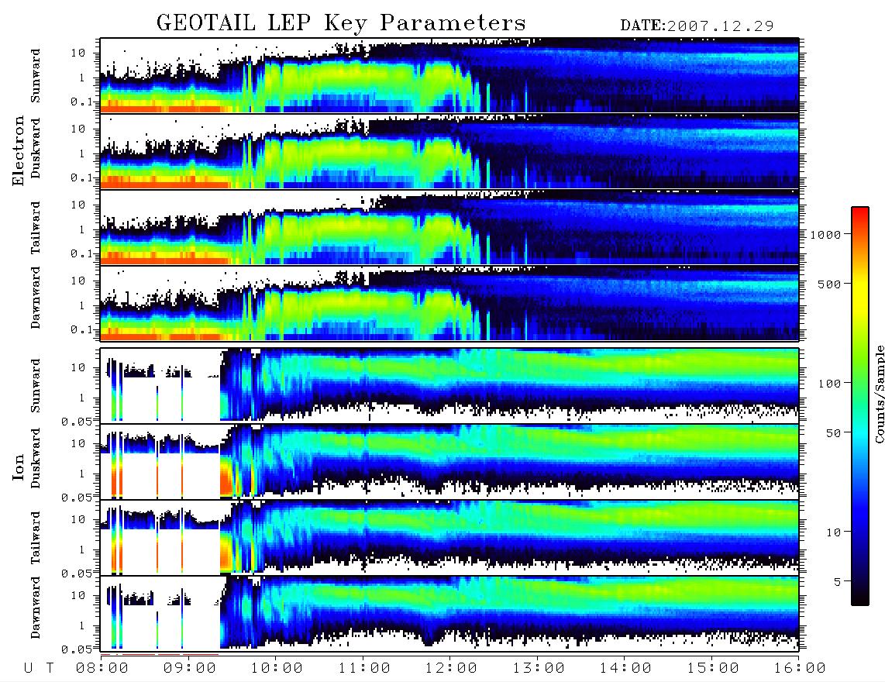885x682 pixels.
Task: Click the '12:00' time tick label
Action: point(451,669)
